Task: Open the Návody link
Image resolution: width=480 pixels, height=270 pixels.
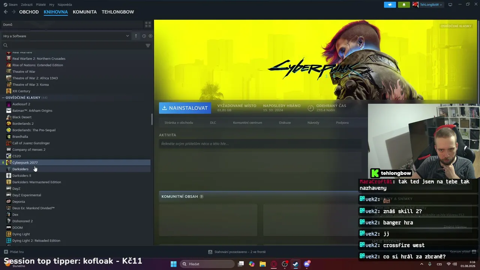Action: click(313, 123)
